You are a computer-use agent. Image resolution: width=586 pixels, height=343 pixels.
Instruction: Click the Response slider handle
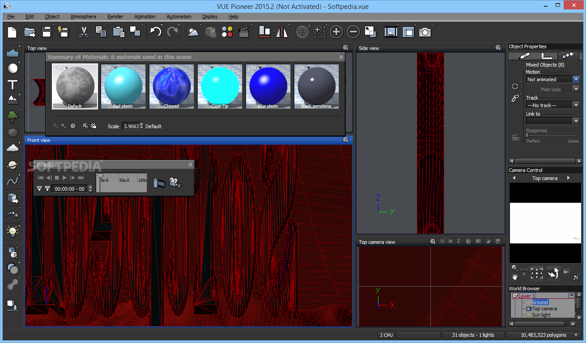[x=527, y=135]
